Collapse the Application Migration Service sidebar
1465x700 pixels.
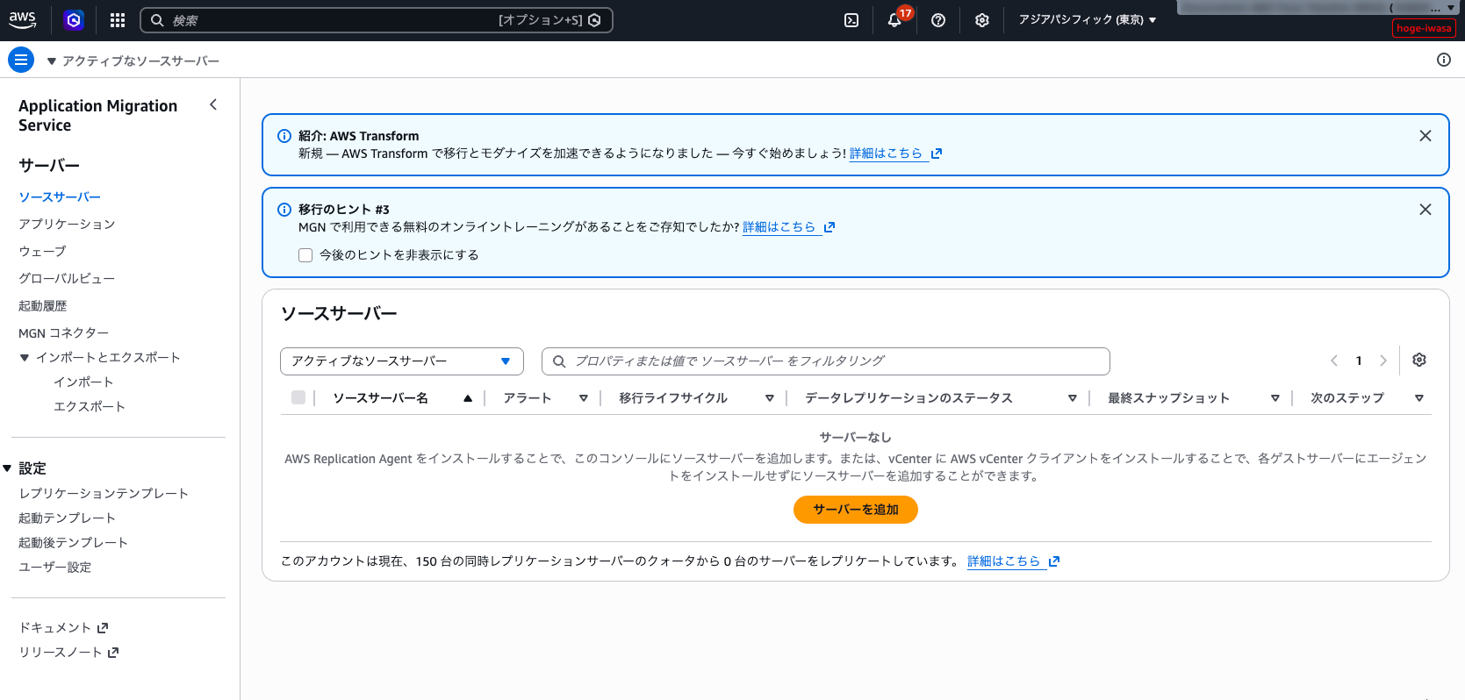coord(213,104)
